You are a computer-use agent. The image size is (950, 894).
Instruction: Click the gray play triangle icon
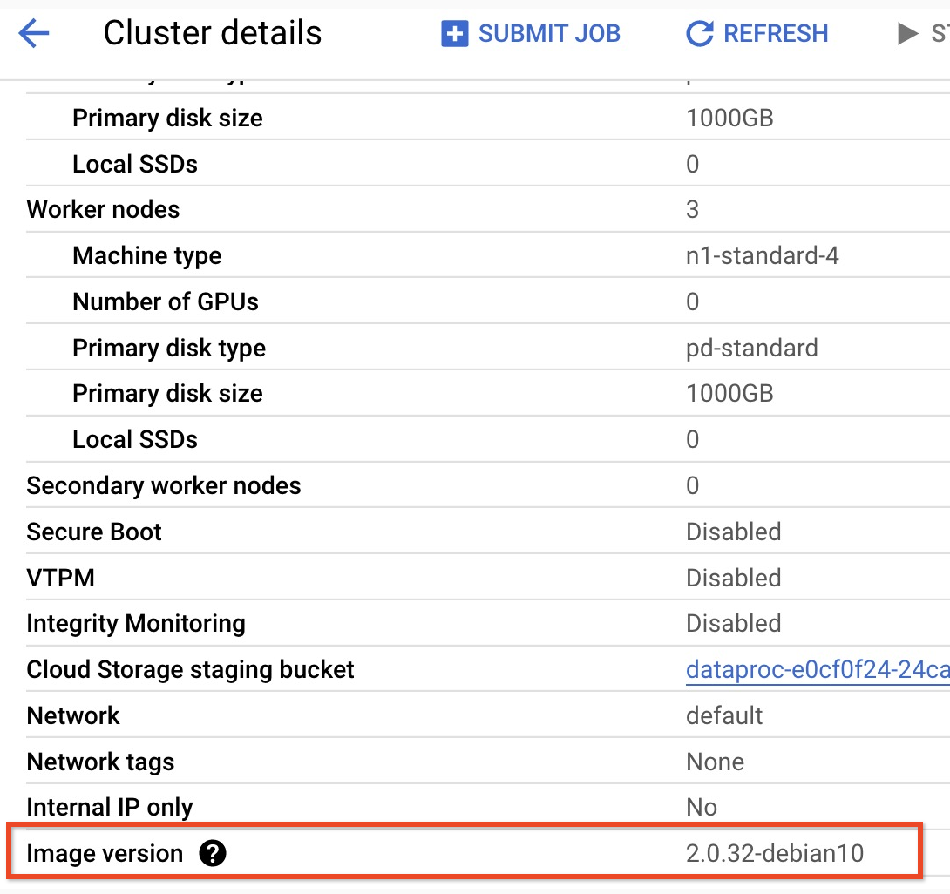coord(908,34)
